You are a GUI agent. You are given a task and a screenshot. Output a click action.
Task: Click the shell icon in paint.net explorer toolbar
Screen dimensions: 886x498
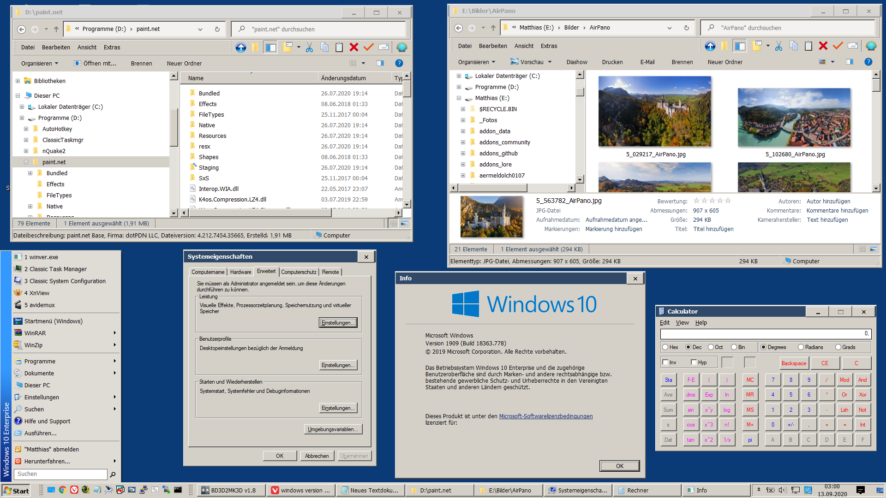tap(402, 47)
